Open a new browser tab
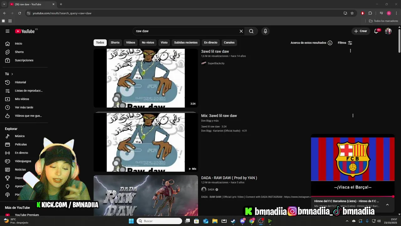 coord(61,4)
